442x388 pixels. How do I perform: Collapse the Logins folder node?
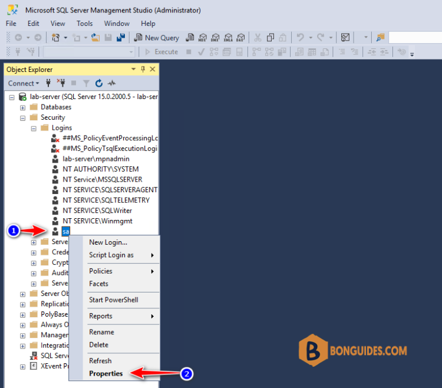(x=34, y=128)
